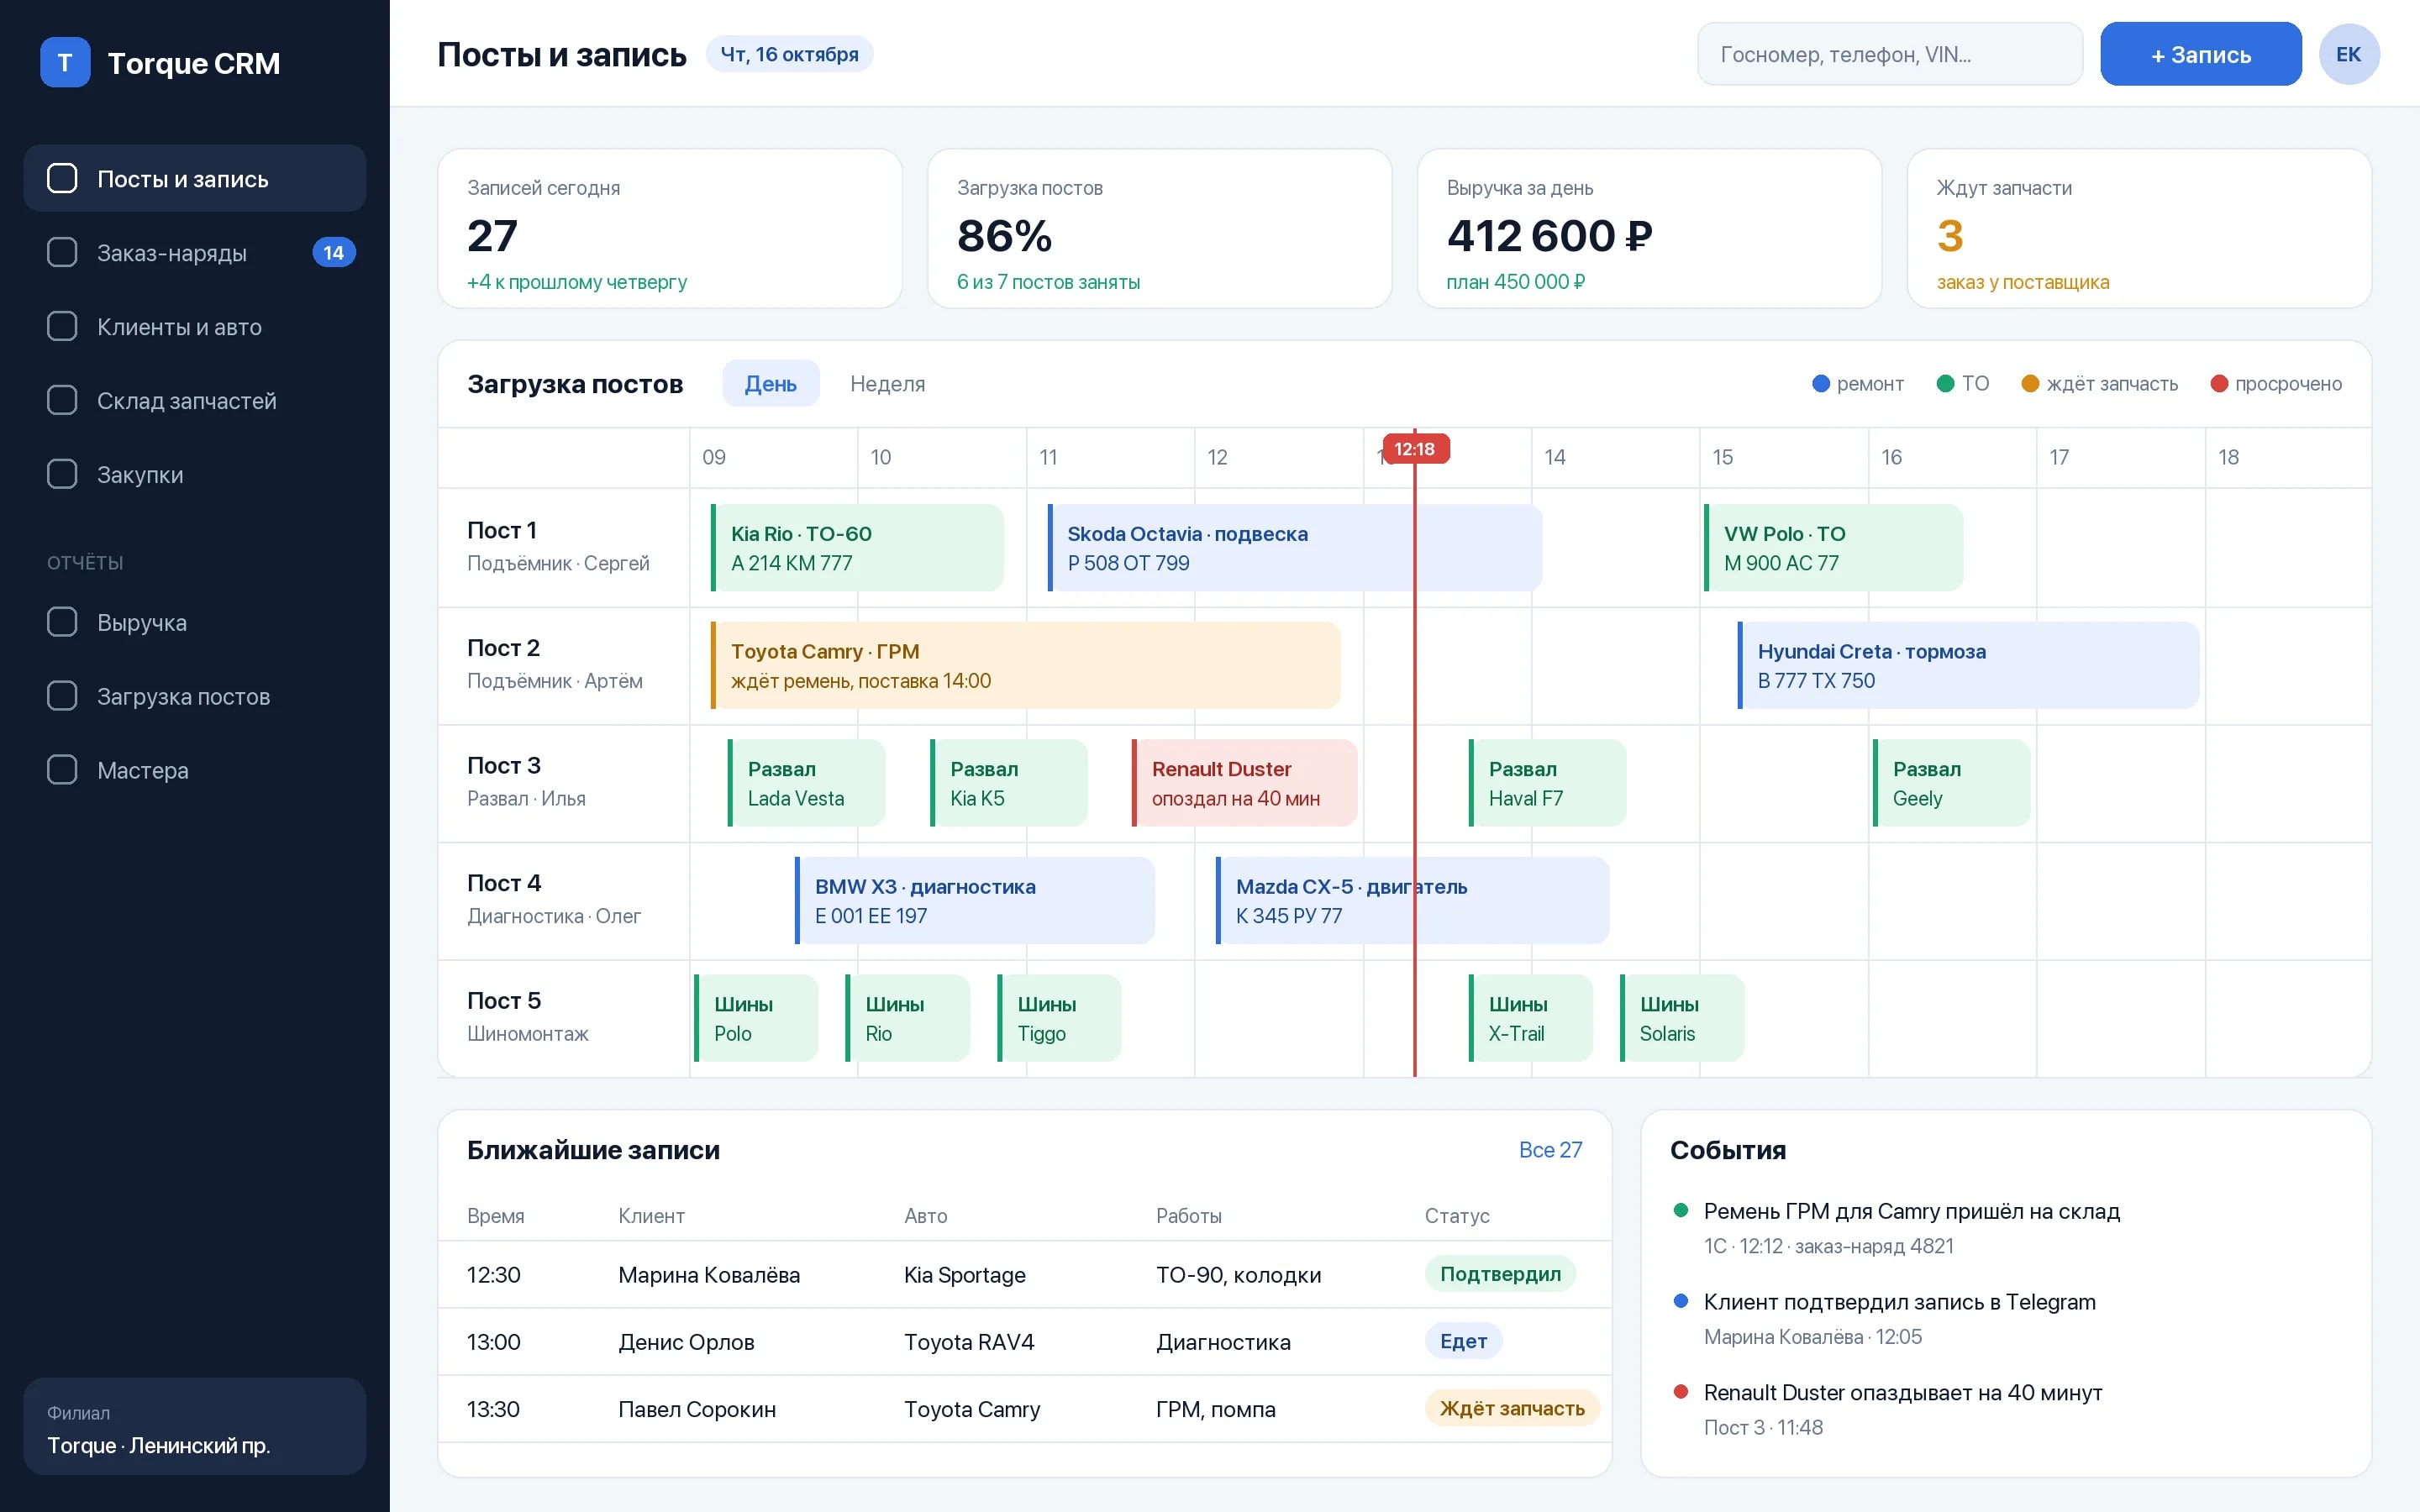Click the 14 badge on Заказ-наряды
The height and width of the screenshot is (1512, 2420).
coord(334,253)
